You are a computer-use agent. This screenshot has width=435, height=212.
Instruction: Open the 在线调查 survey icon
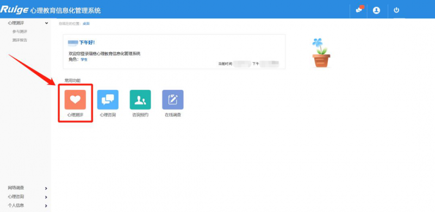pyautogui.click(x=173, y=100)
